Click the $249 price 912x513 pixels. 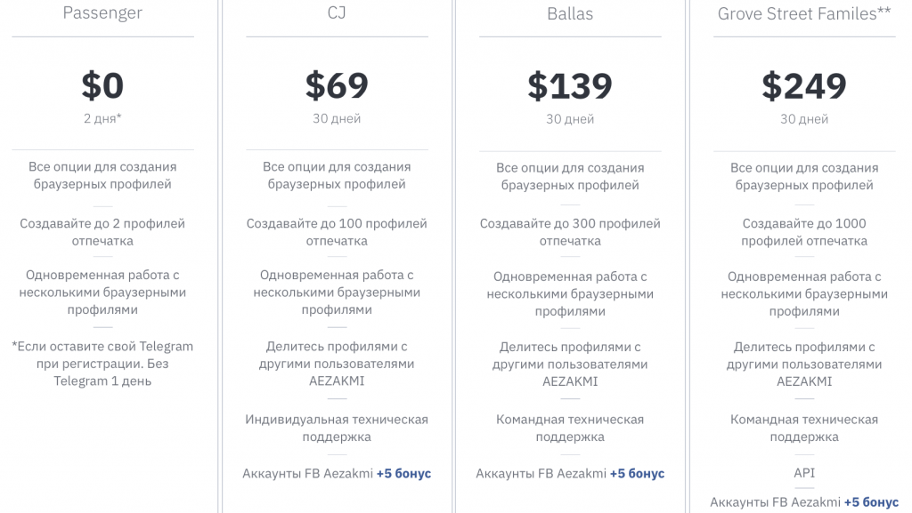(804, 86)
